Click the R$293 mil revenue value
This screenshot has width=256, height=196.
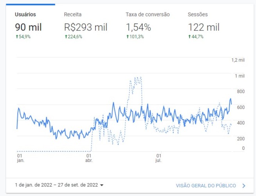click(x=86, y=27)
